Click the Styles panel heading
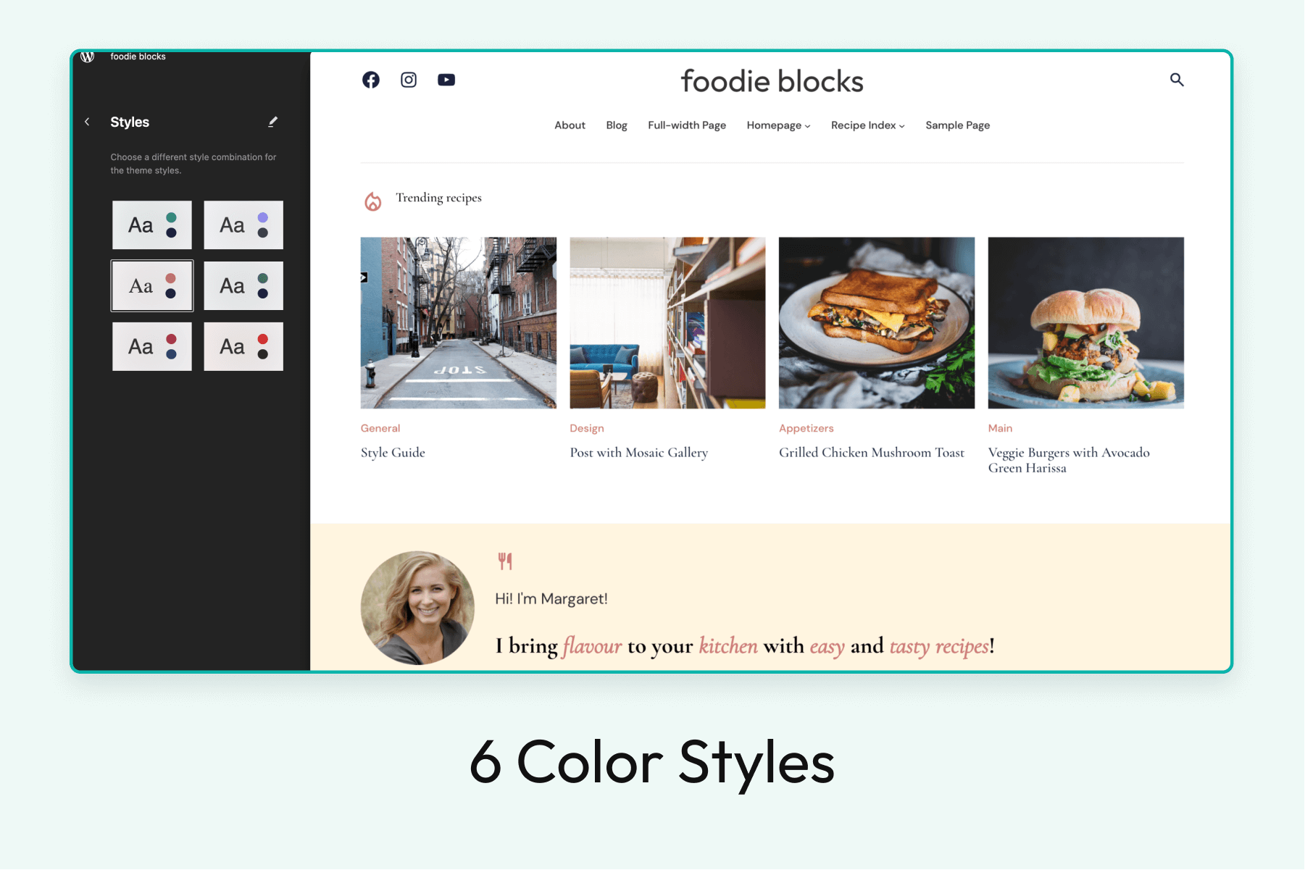This screenshot has width=1305, height=870. [130, 122]
